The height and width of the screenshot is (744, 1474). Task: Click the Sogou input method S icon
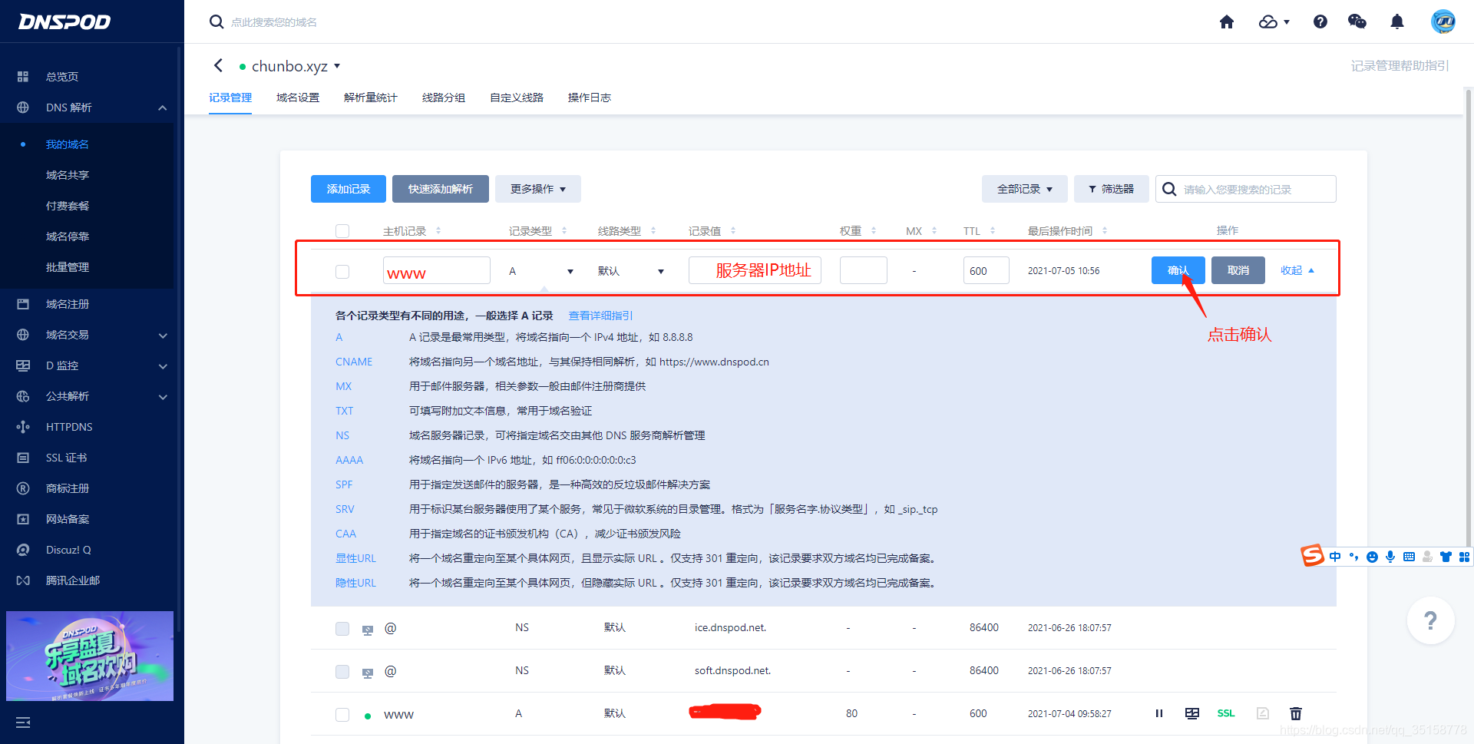[1312, 555]
